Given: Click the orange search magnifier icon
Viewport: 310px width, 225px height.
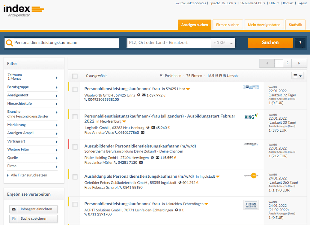Looking at the screenshot, I should [x=9, y=43].
